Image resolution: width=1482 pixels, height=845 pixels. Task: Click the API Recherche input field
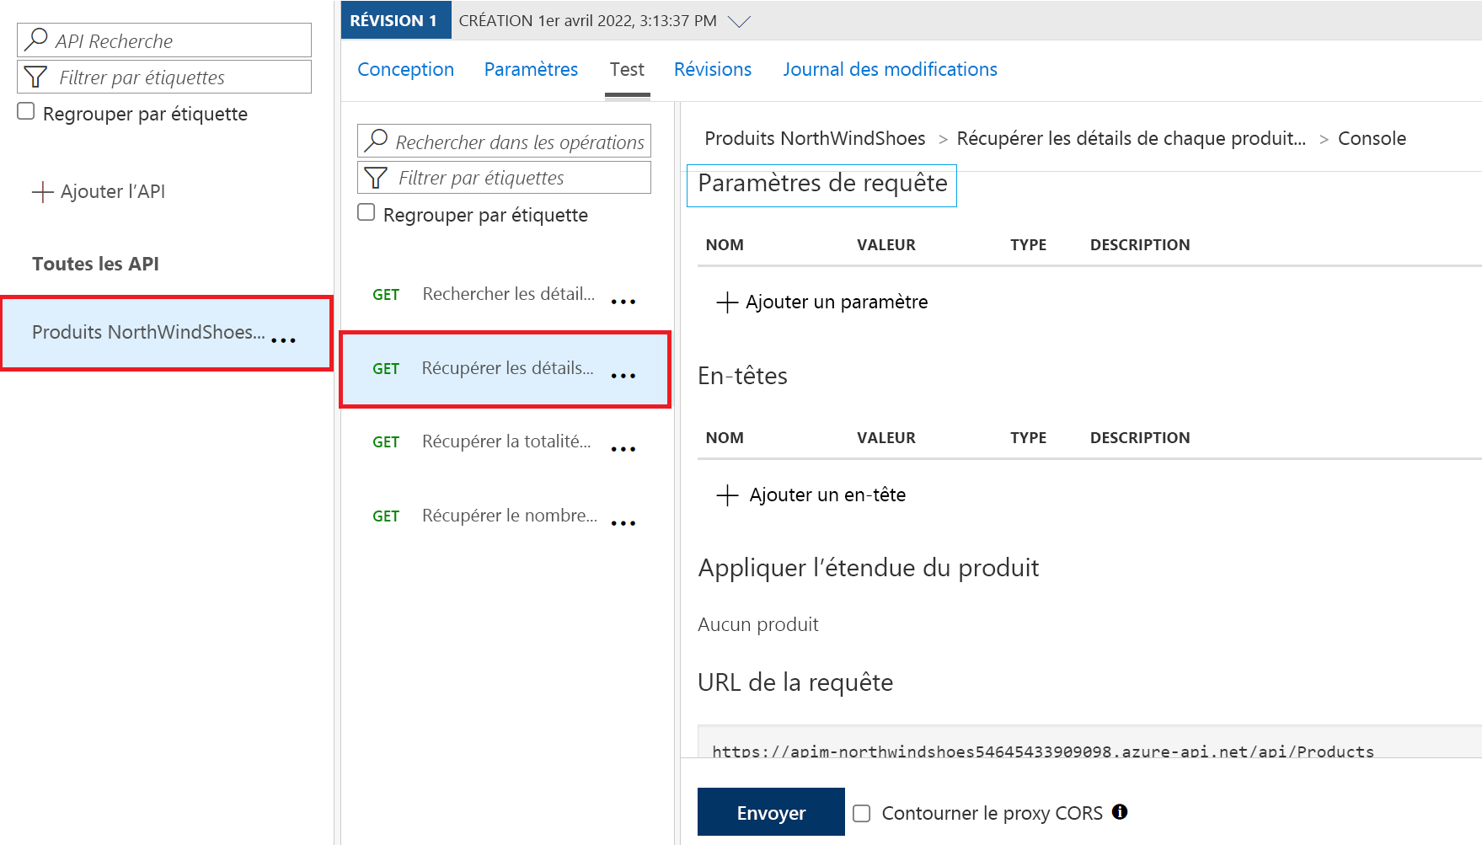click(x=164, y=40)
